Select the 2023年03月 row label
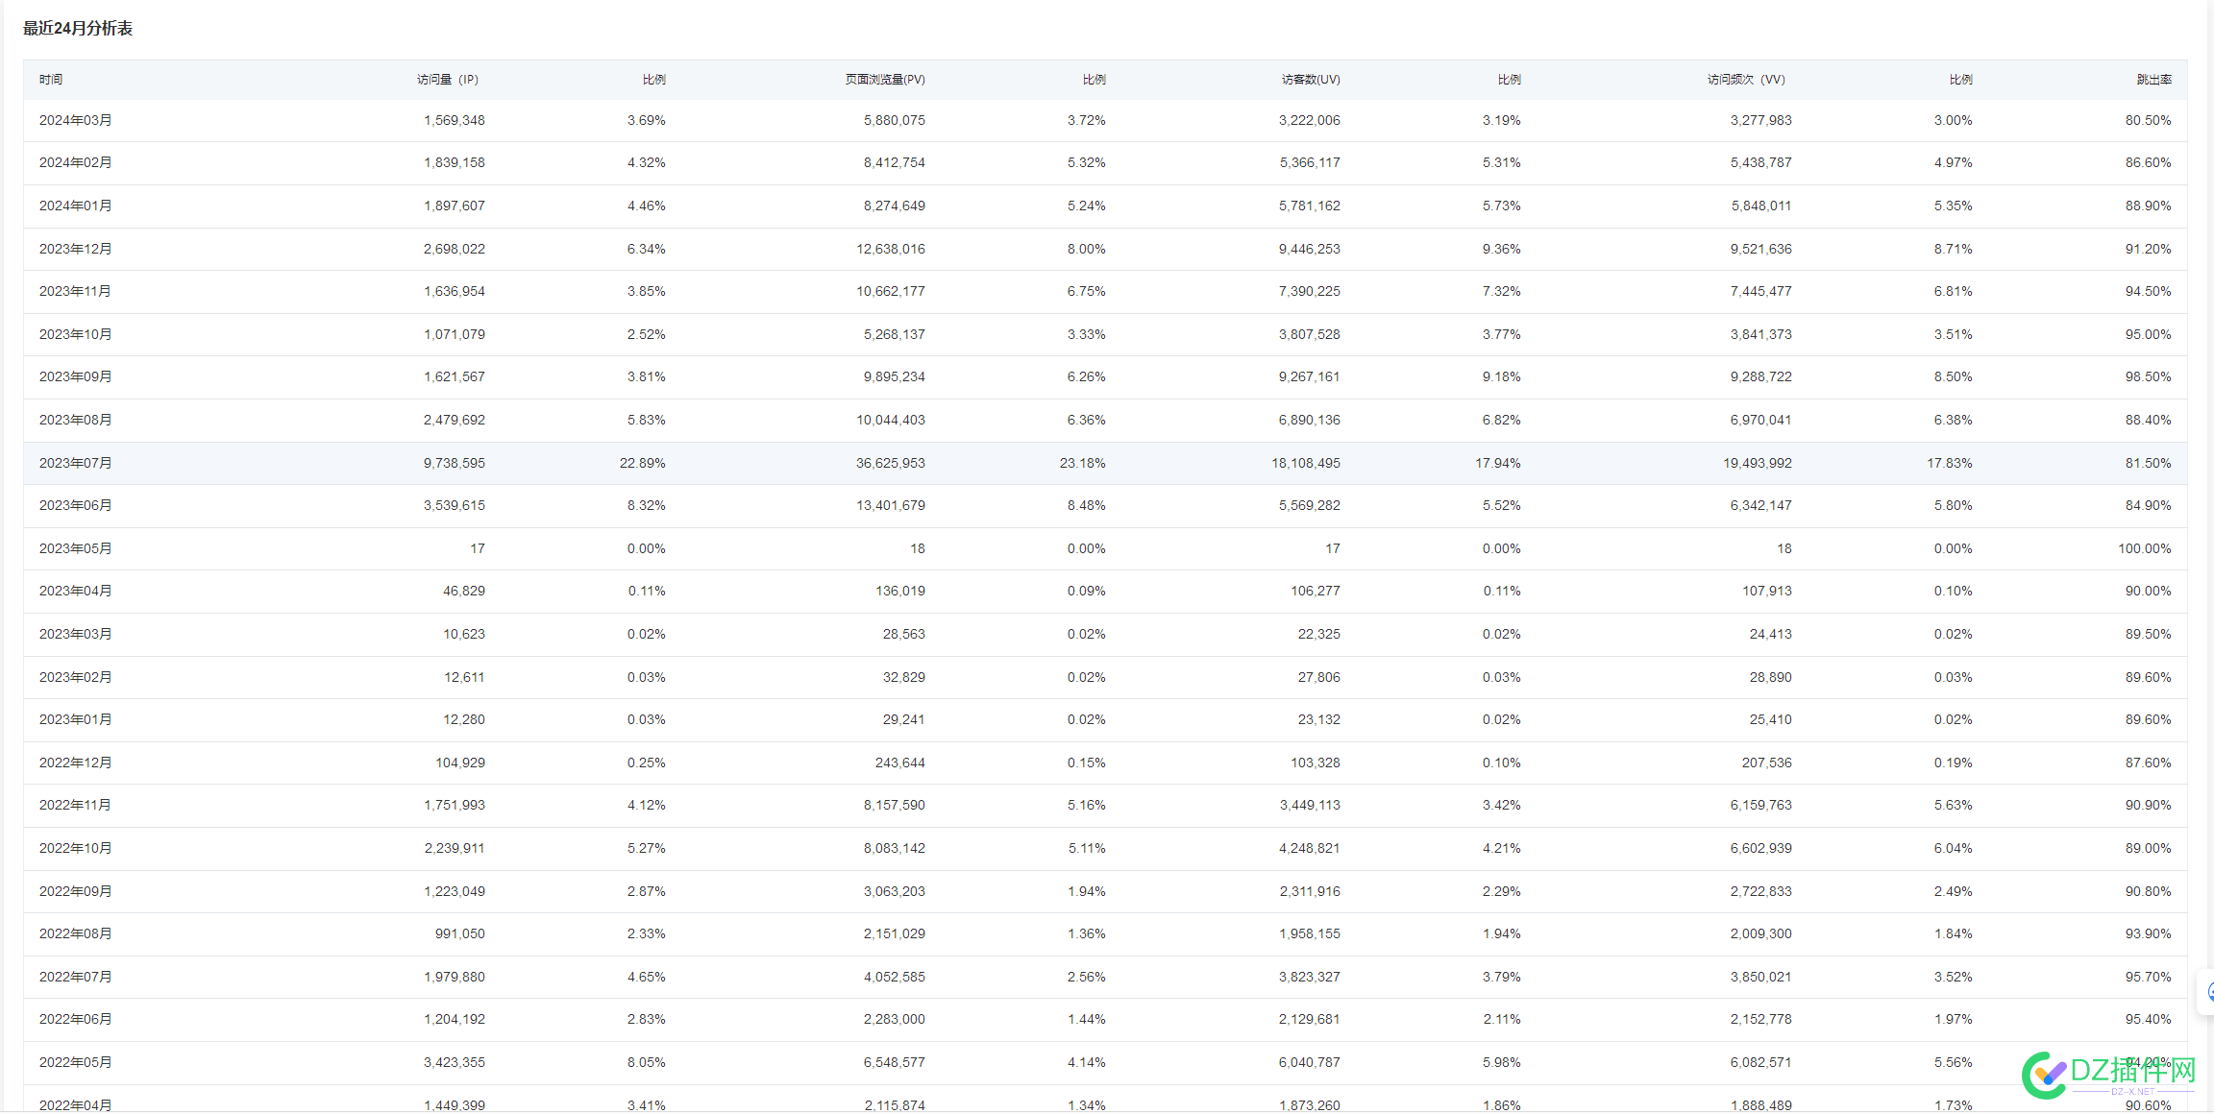This screenshot has height=1114, width=2214. pos(75,634)
